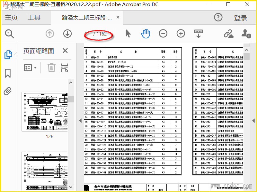Click the 张数 column header
257x192 pixels.
tap(176, 52)
